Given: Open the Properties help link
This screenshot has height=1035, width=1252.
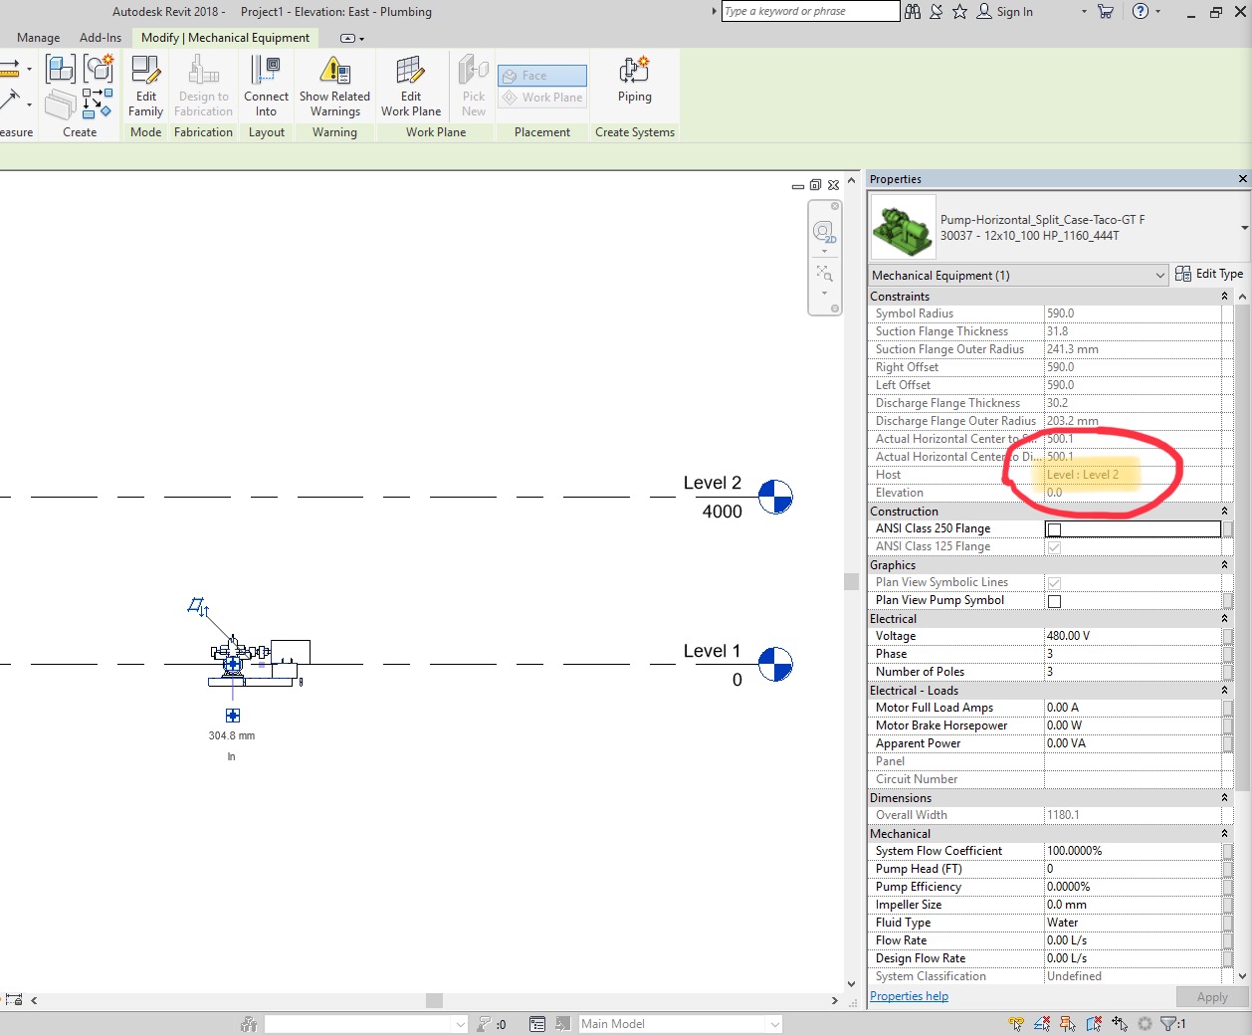Looking at the screenshot, I should (x=909, y=996).
